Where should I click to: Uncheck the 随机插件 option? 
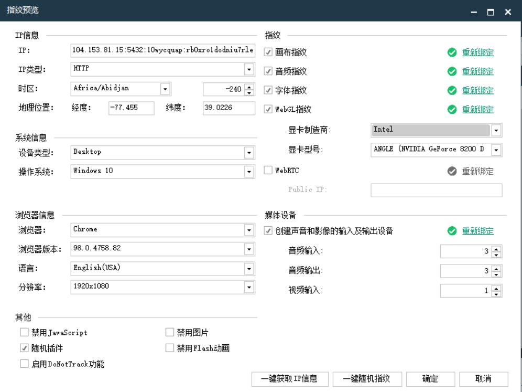click(24, 348)
